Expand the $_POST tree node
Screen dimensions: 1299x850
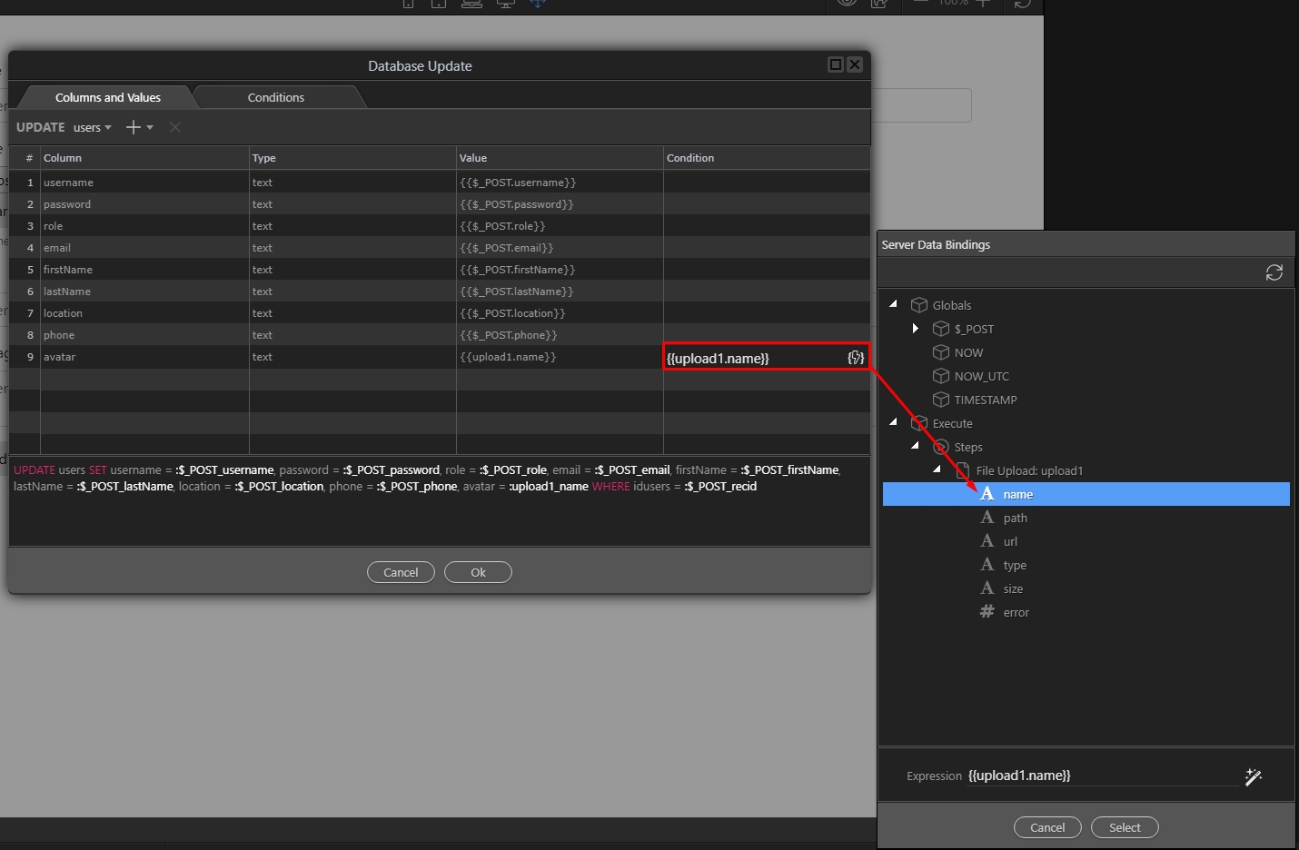(916, 328)
